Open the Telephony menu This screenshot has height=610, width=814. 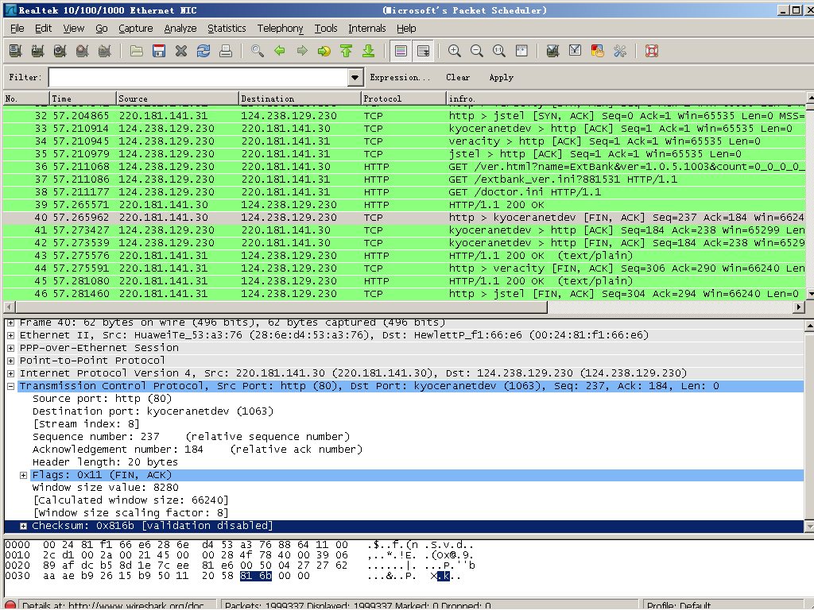tap(280, 29)
